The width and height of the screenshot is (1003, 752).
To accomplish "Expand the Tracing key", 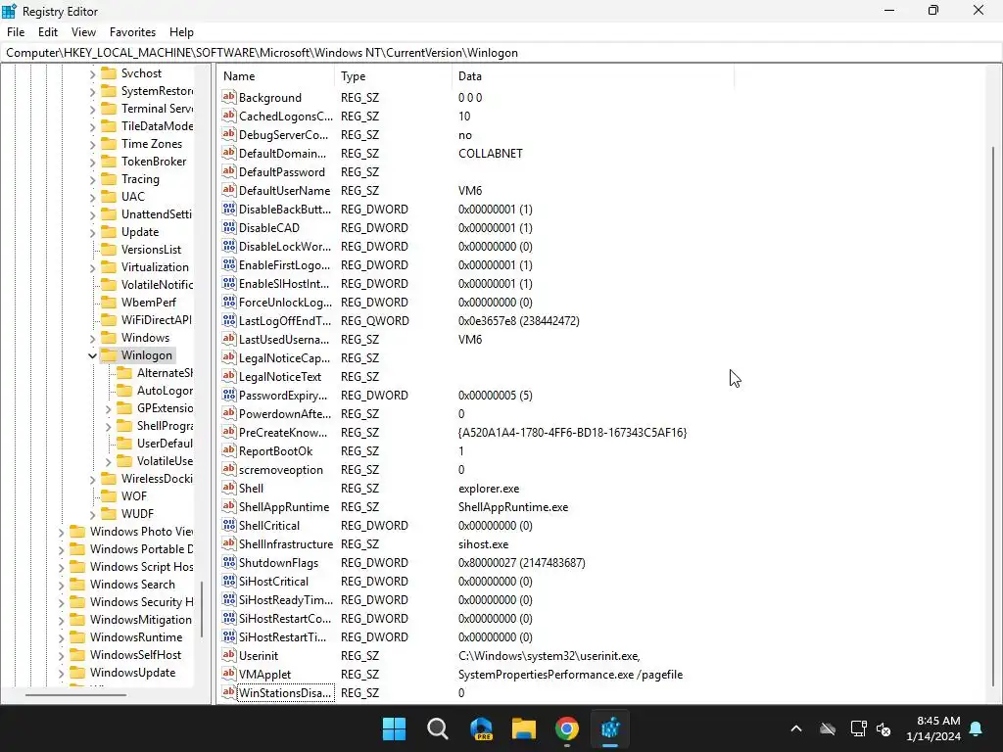I will (x=92, y=179).
